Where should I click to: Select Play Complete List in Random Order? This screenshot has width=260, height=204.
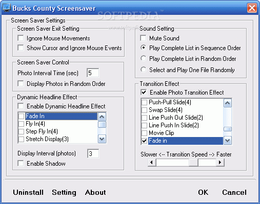[x=143, y=58]
